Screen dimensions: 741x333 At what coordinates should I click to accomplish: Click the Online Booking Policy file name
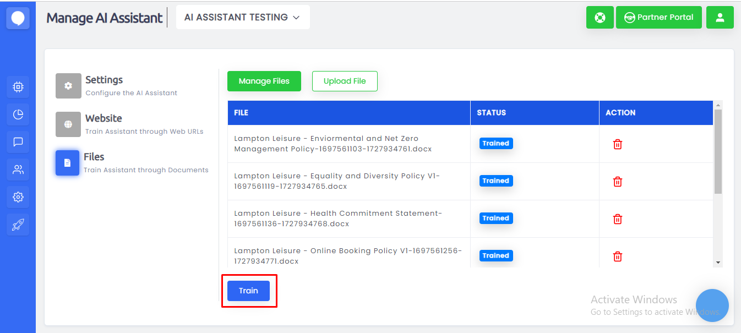point(348,256)
